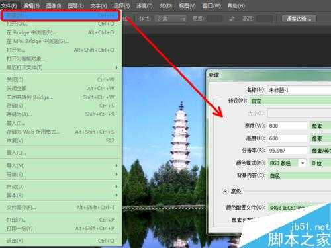Click the 调整边缘... button

pyautogui.click(x=299, y=19)
